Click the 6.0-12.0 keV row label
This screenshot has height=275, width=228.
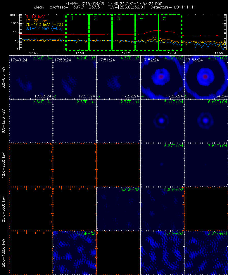(x=4, y=121)
